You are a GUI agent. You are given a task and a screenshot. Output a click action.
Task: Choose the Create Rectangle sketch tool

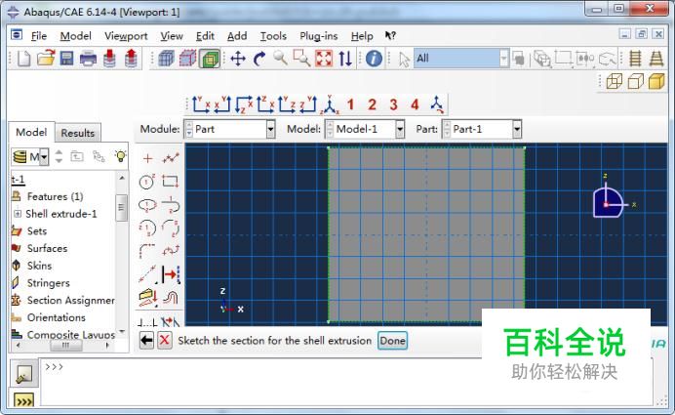tap(171, 181)
